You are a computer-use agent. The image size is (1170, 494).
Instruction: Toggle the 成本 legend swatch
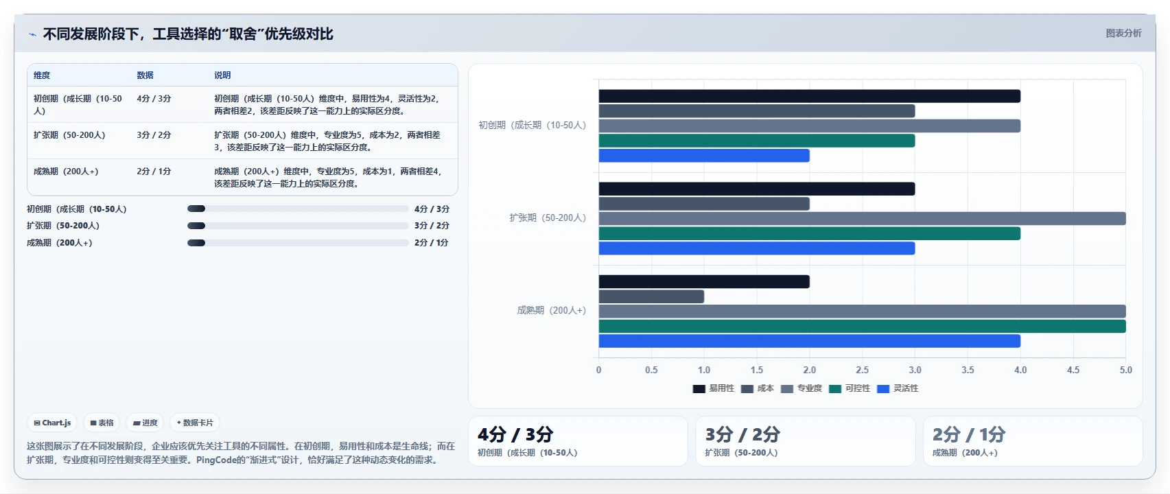(x=747, y=388)
